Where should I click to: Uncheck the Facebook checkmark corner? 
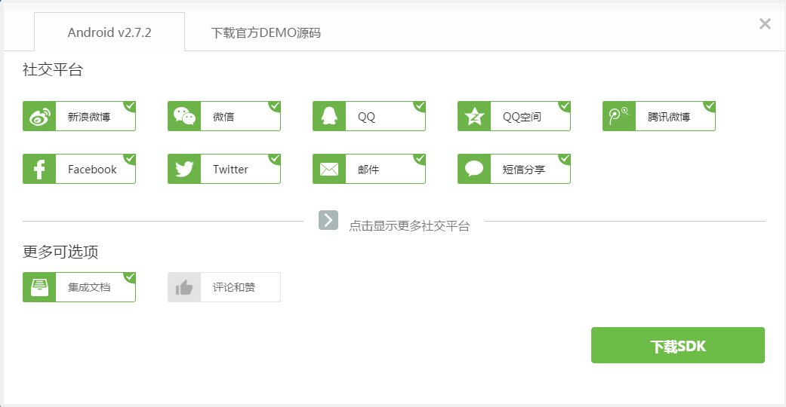coord(130,159)
